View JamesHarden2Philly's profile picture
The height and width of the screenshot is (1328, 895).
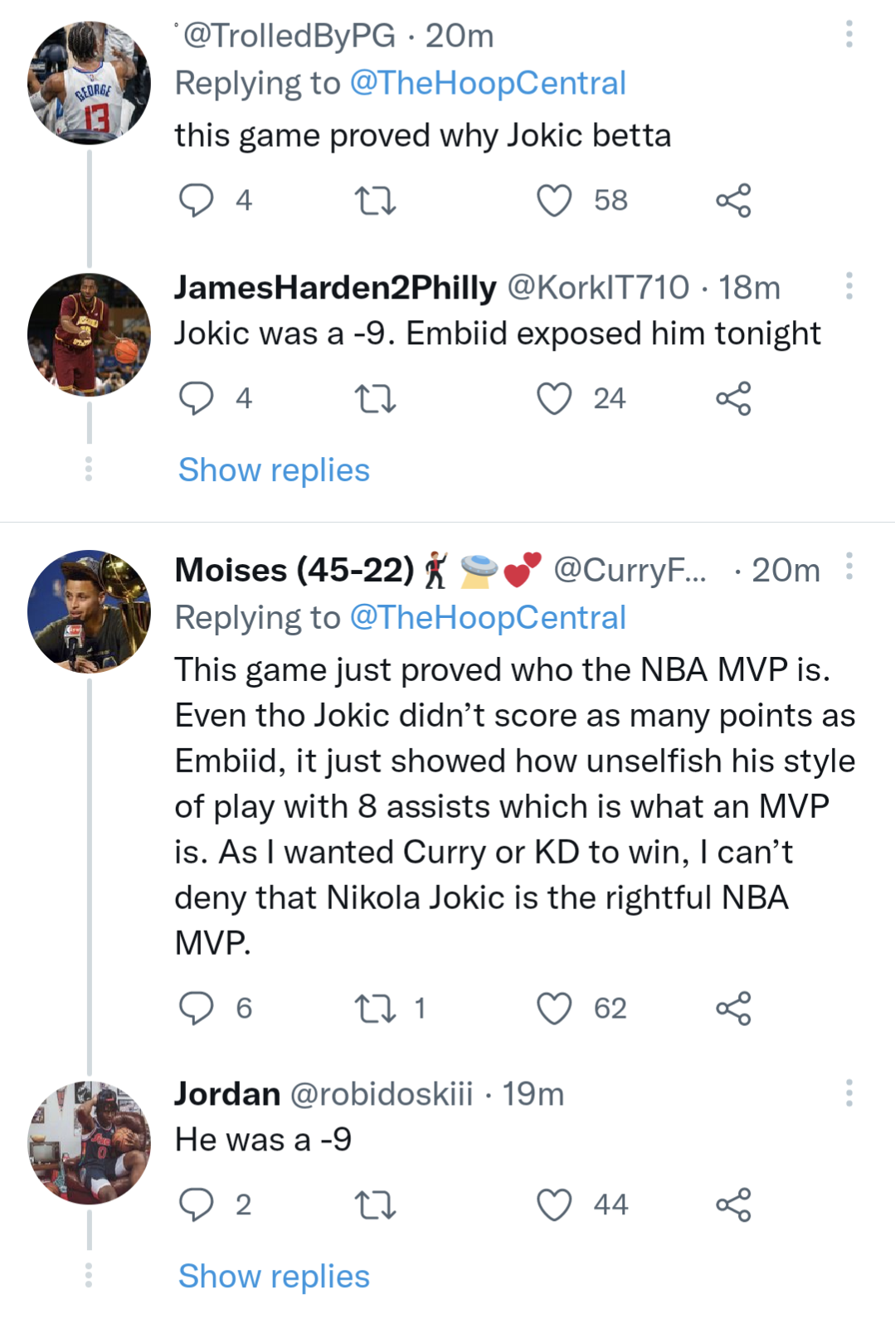coord(87,332)
